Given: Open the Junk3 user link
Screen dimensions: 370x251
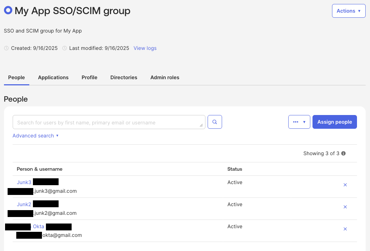Looking at the screenshot, I should pos(24,182).
